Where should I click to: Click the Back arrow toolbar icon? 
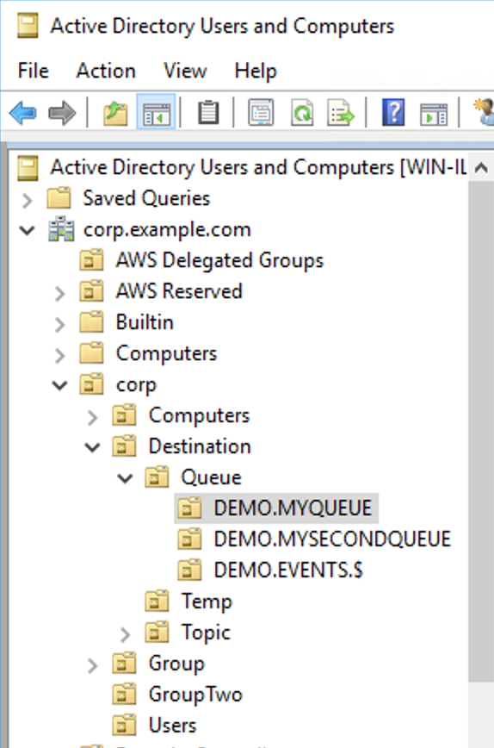(23, 113)
